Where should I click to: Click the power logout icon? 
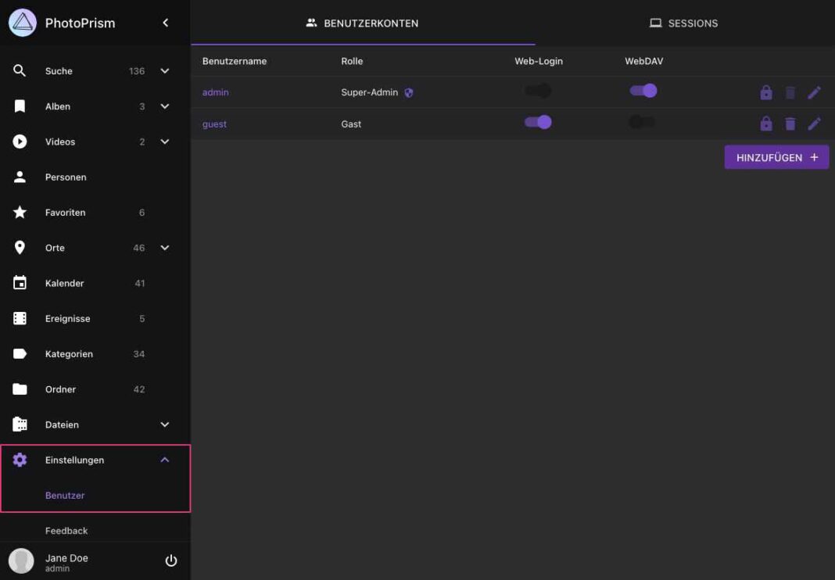click(171, 560)
